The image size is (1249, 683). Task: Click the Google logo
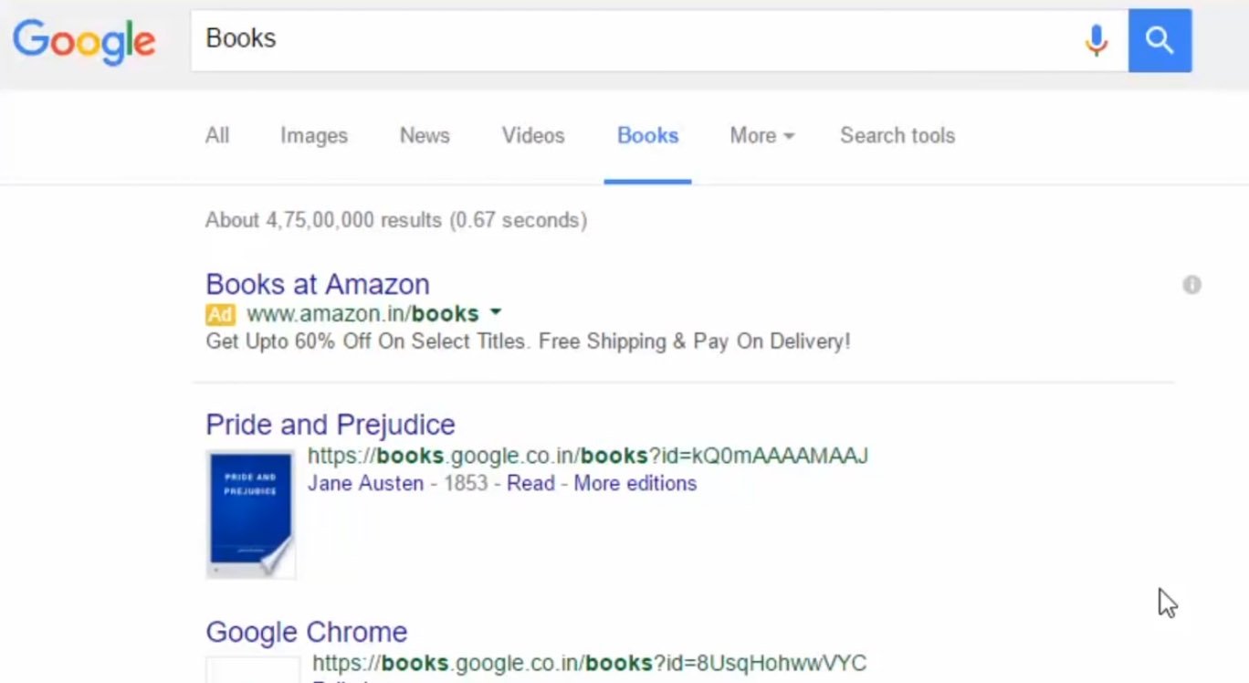coord(84,41)
